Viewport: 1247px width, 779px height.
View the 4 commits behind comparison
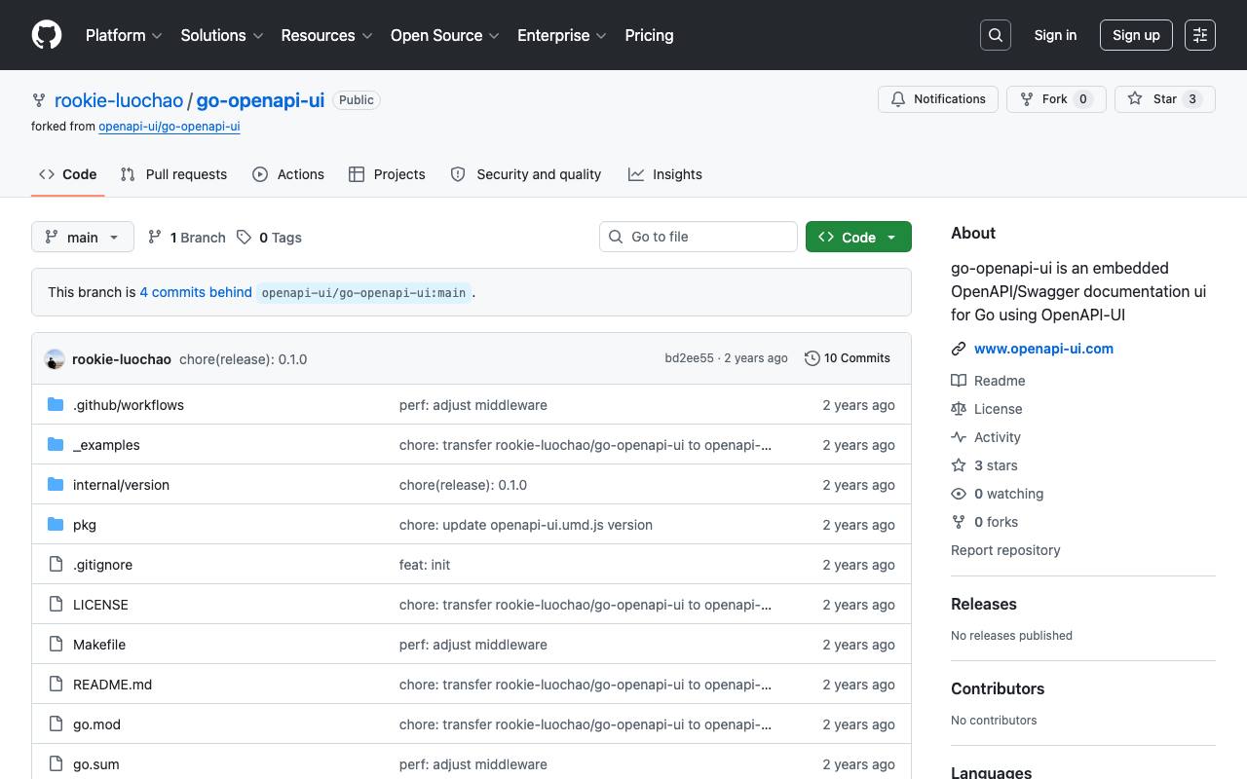pyautogui.click(x=196, y=292)
